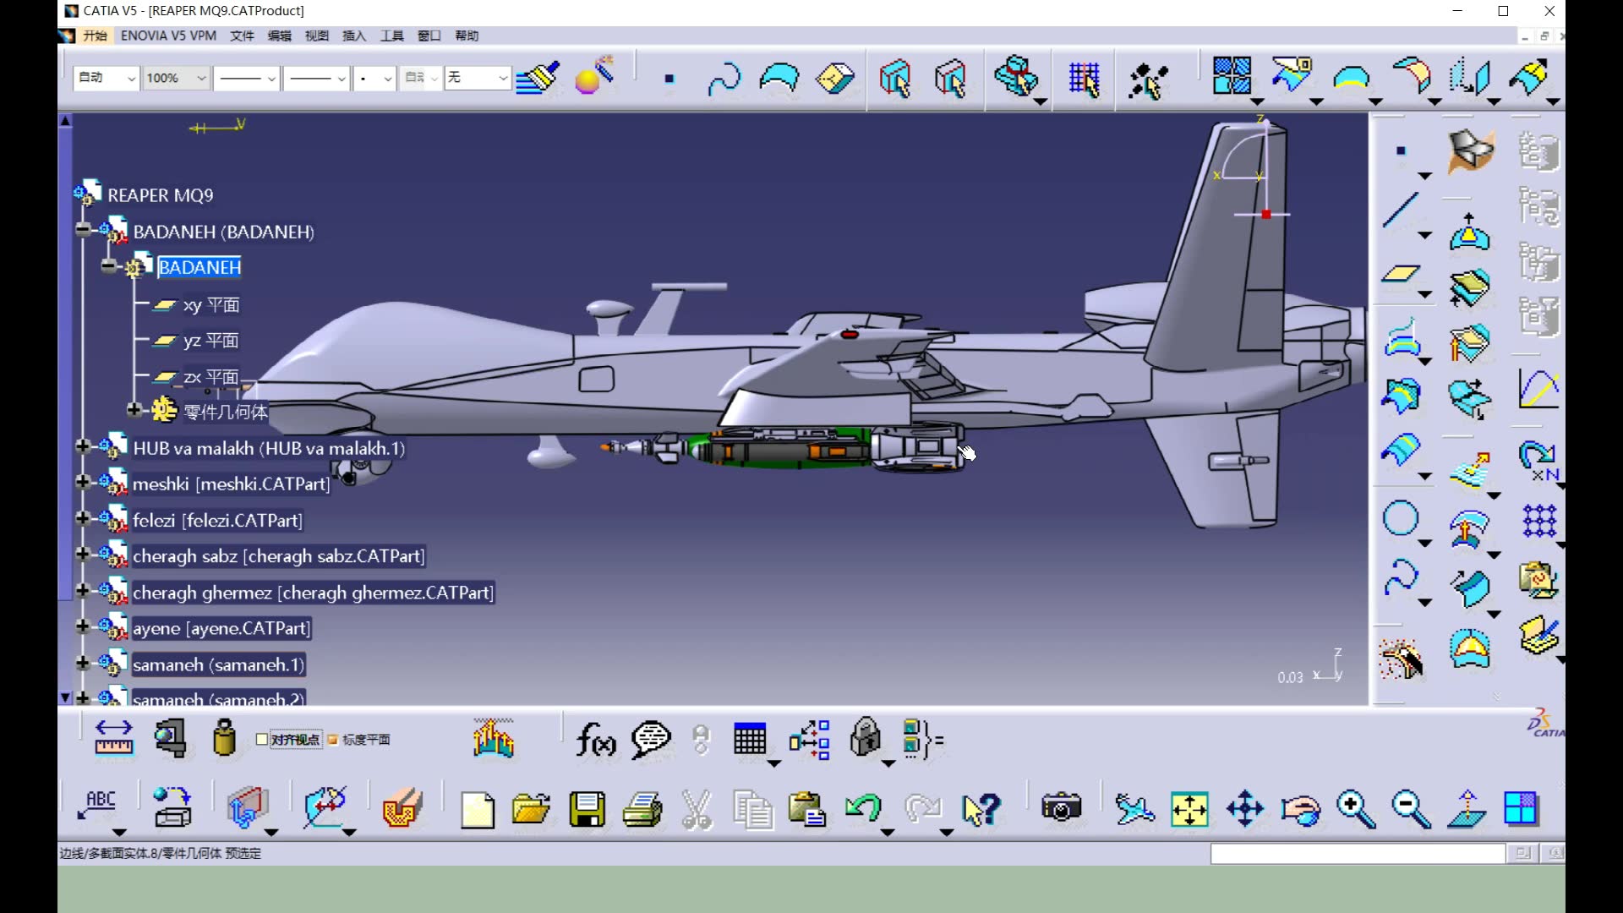The height and width of the screenshot is (913, 1623).
Task: Click the command input field in status bar
Action: tap(1358, 853)
